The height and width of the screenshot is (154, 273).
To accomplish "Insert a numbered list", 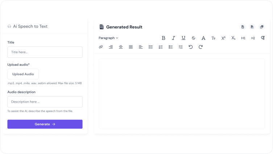I will (x=161, y=47).
